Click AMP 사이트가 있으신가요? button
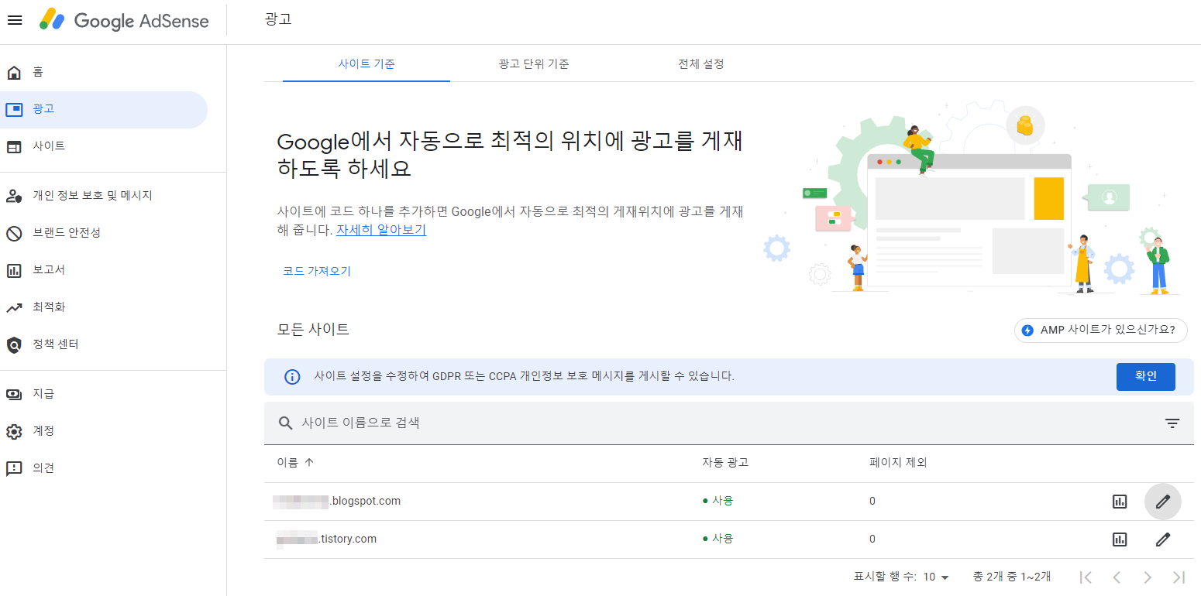 click(1101, 331)
